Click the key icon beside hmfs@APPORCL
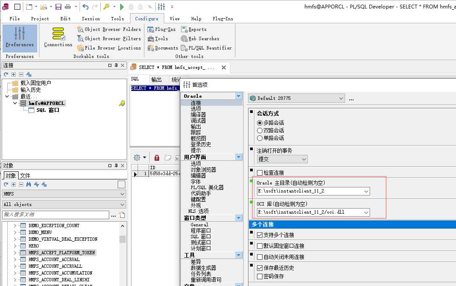 click(x=122, y=103)
